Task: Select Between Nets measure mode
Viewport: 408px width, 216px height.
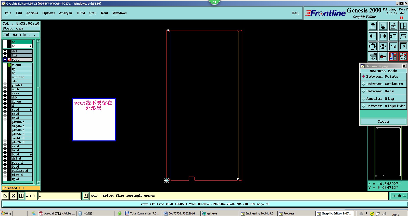Action: click(384, 91)
